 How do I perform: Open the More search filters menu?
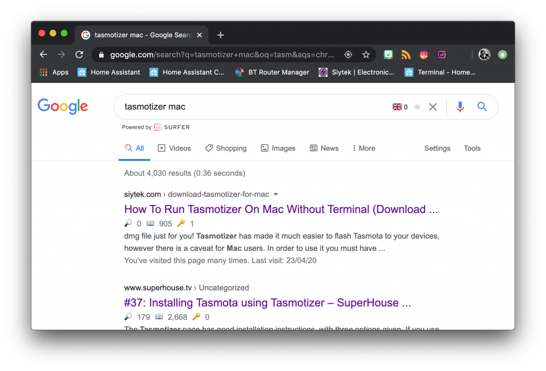tap(364, 148)
